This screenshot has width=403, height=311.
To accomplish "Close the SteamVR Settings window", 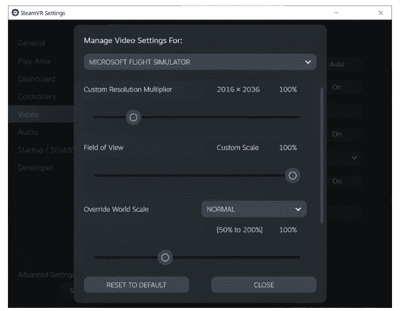I will [x=380, y=13].
